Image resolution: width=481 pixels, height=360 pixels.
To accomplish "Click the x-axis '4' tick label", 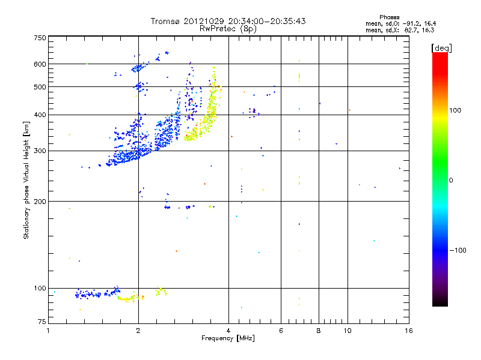I will pyautogui.click(x=228, y=331).
